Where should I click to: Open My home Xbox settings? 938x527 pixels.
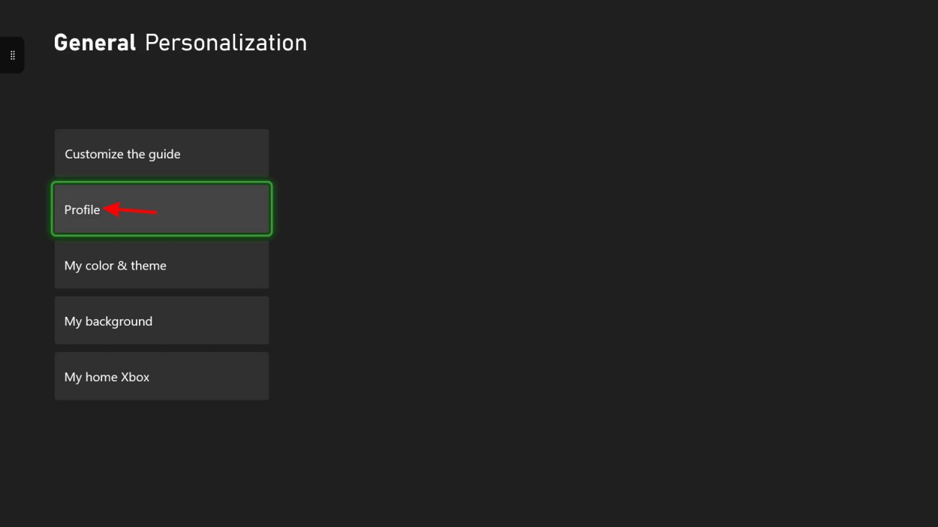pyautogui.click(x=161, y=376)
